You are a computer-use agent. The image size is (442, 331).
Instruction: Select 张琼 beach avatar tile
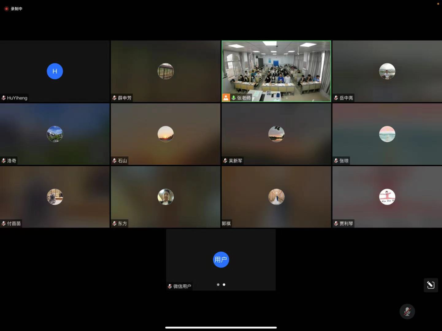tap(387, 134)
